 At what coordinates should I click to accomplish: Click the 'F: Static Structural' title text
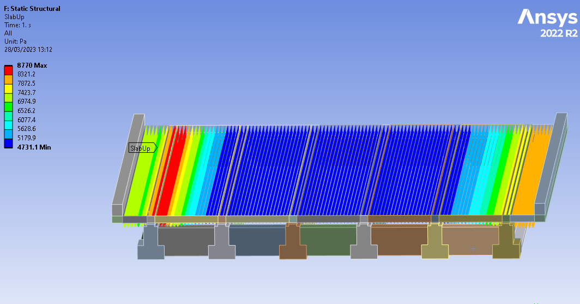coord(32,9)
